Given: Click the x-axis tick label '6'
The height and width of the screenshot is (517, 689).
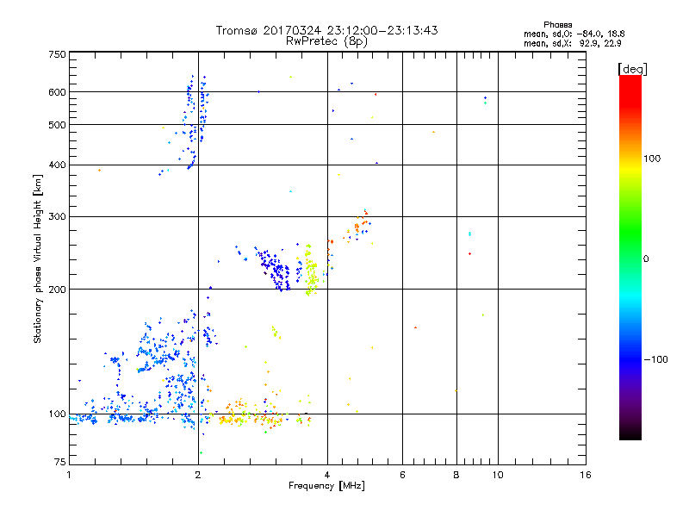Looking at the screenshot, I should (402, 475).
